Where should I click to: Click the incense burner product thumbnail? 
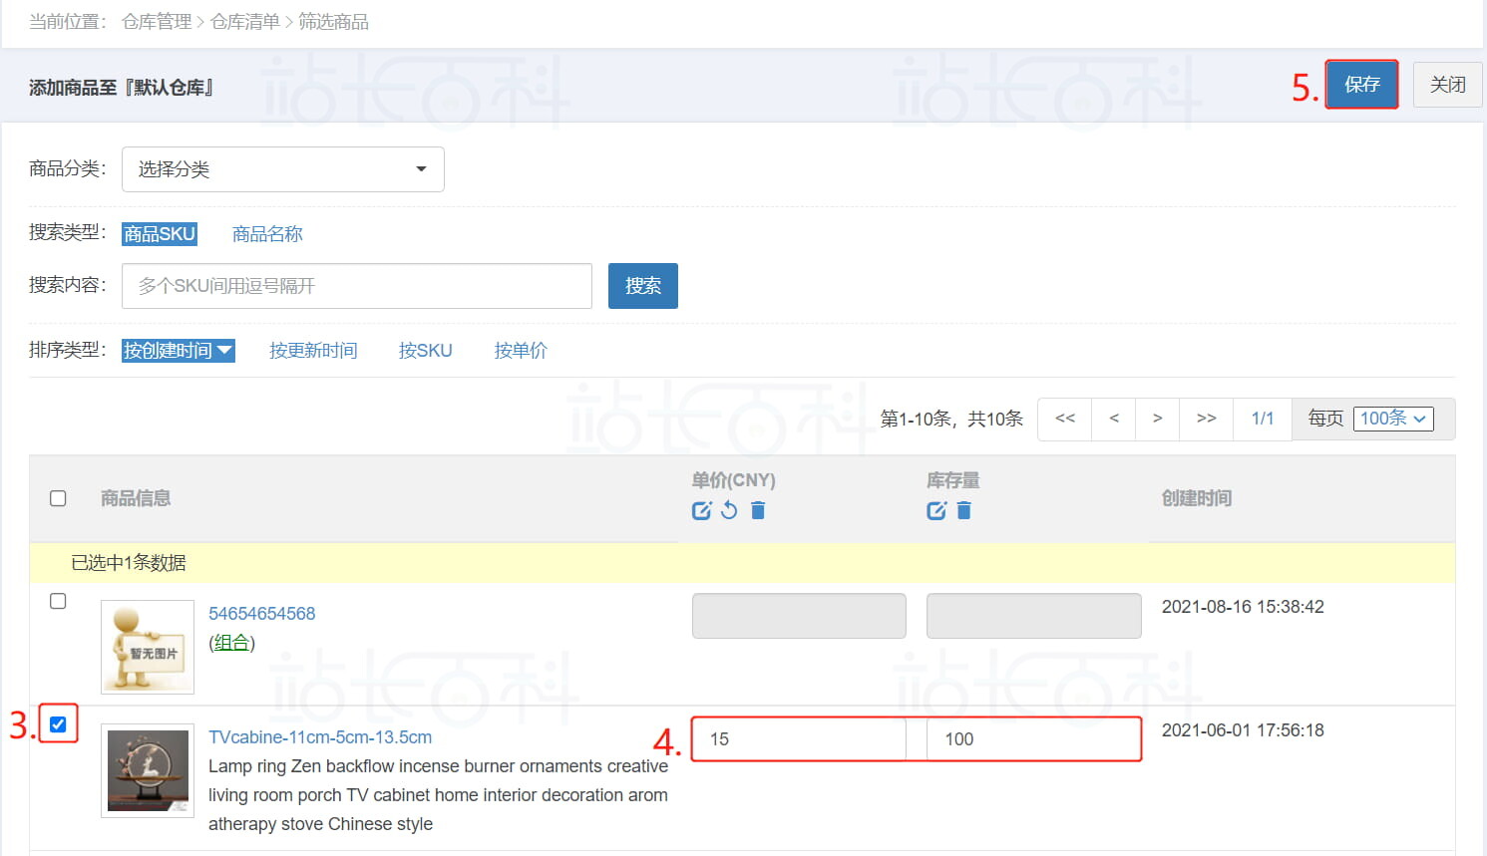click(148, 770)
